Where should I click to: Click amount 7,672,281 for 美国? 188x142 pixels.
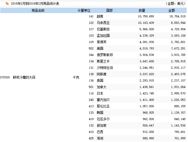pos(178,48)
